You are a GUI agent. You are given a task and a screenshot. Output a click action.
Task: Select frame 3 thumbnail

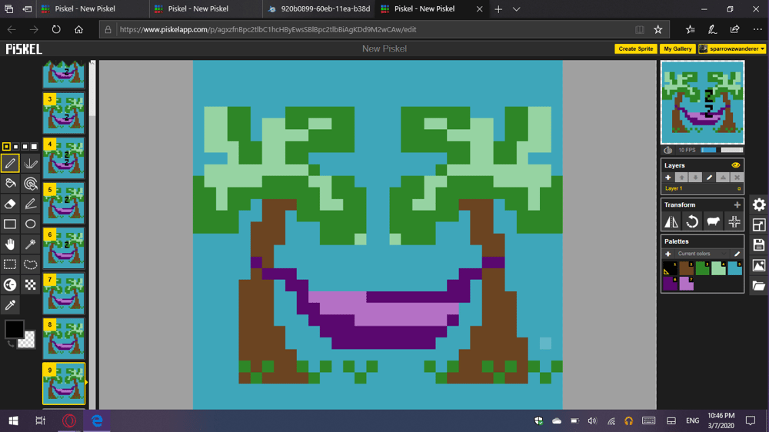64,113
